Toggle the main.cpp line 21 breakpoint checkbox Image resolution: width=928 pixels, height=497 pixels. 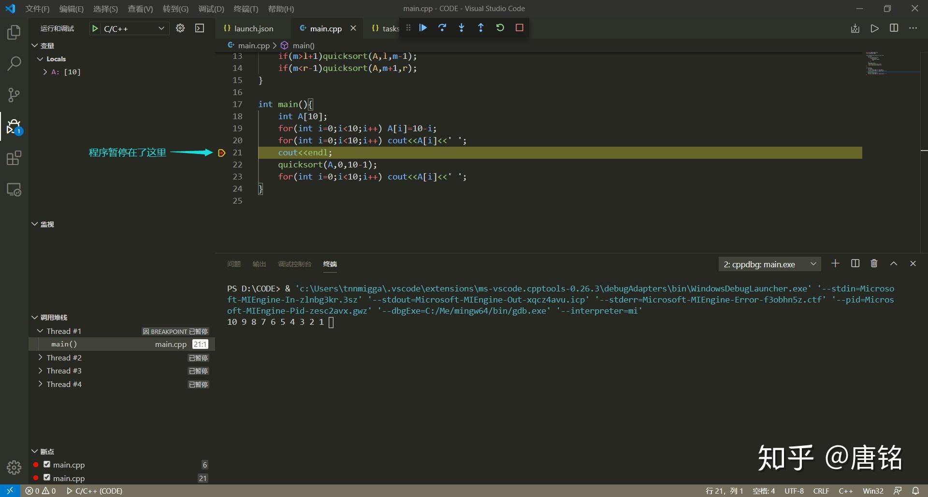[47, 477]
